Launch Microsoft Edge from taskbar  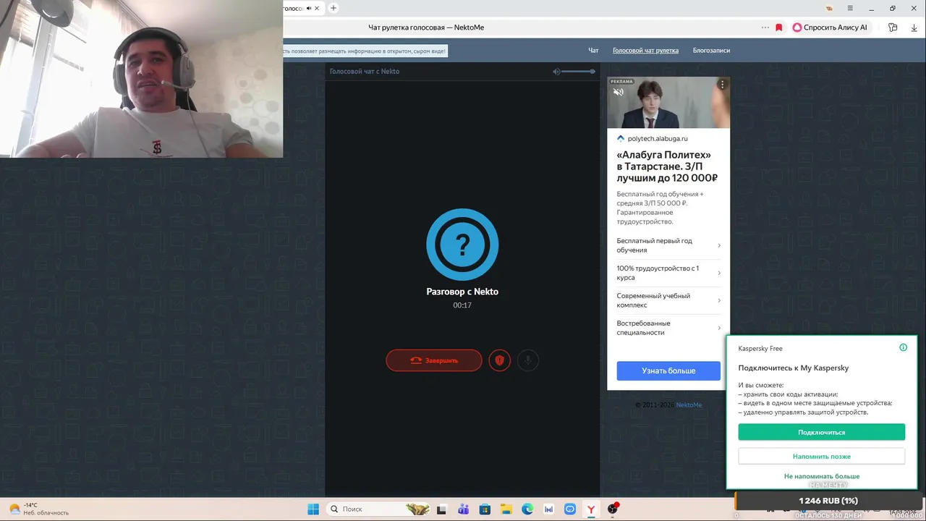(x=527, y=509)
